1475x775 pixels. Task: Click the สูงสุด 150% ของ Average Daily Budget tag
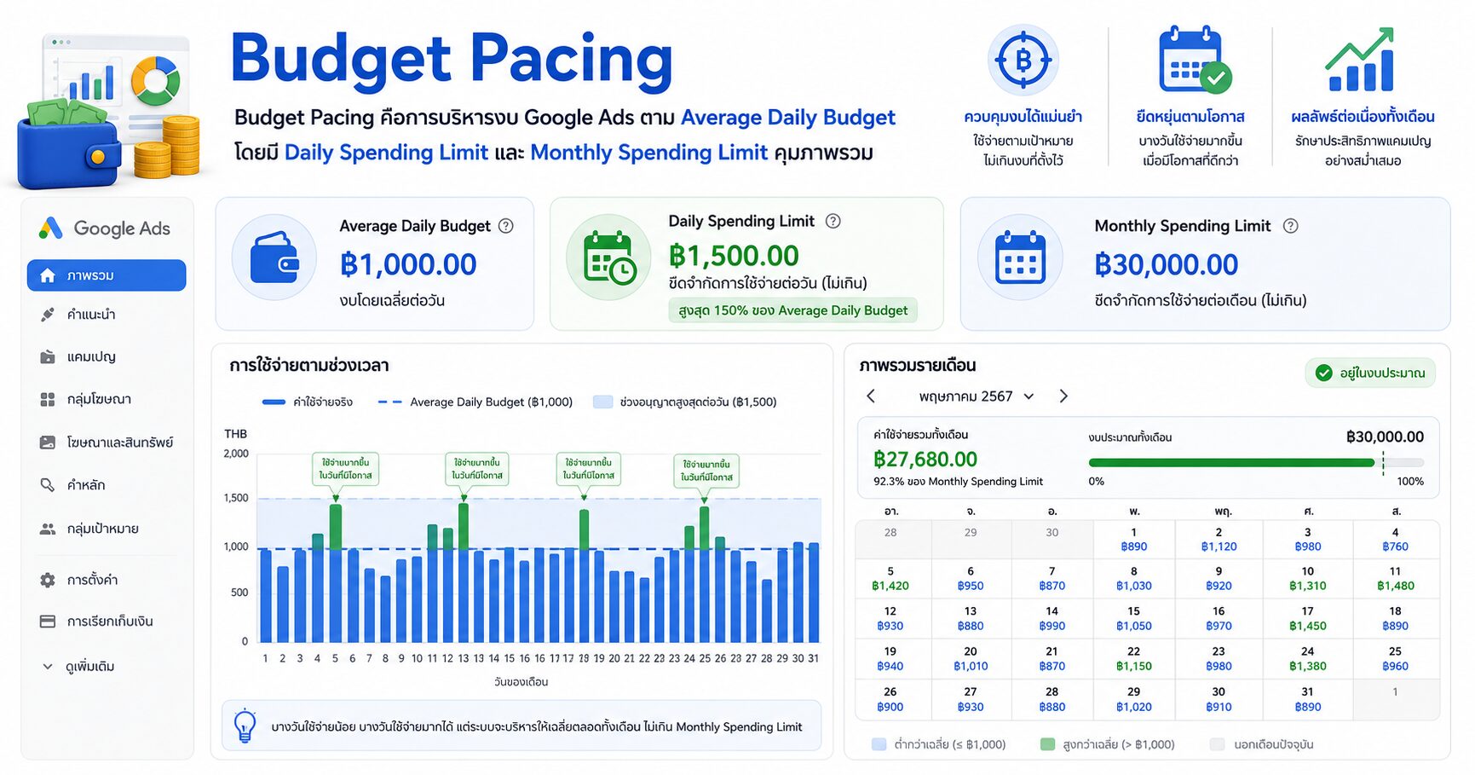793,310
